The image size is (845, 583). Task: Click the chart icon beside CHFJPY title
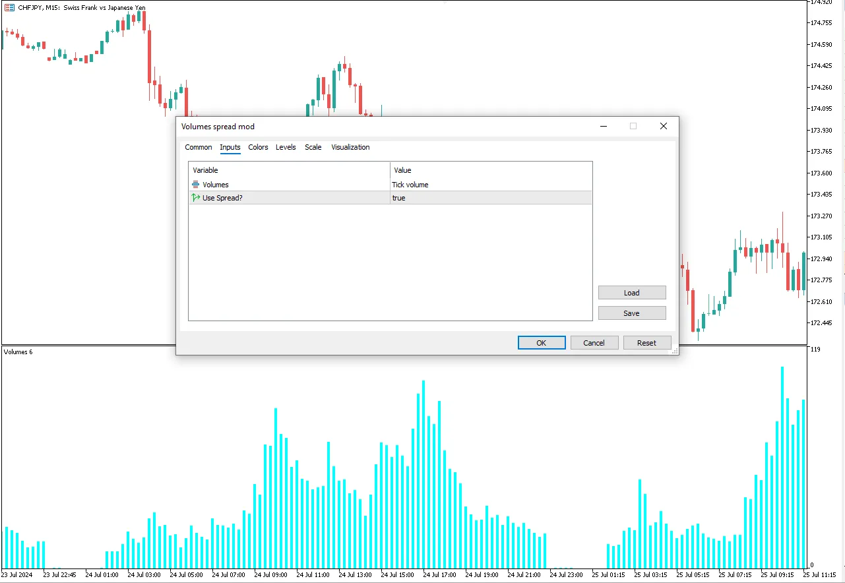point(9,8)
